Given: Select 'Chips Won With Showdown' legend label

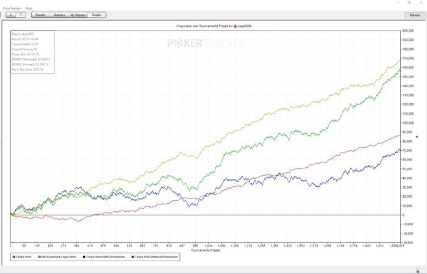Looking at the screenshot, I should pyautogui.click(x=106, y=257).
